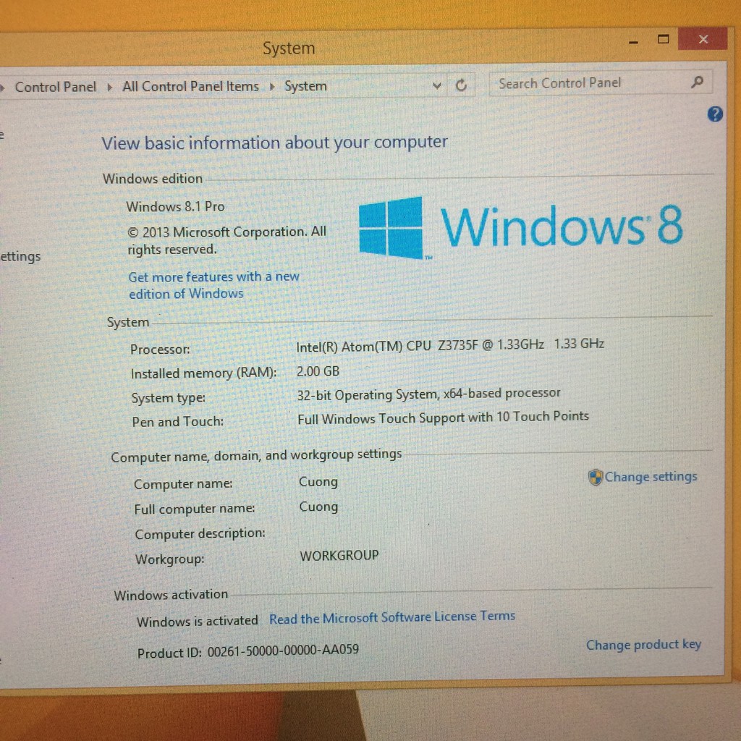Open the blue Help question mark icon
The height and width of the screenshot is (741, 741).
pos(714,114)
